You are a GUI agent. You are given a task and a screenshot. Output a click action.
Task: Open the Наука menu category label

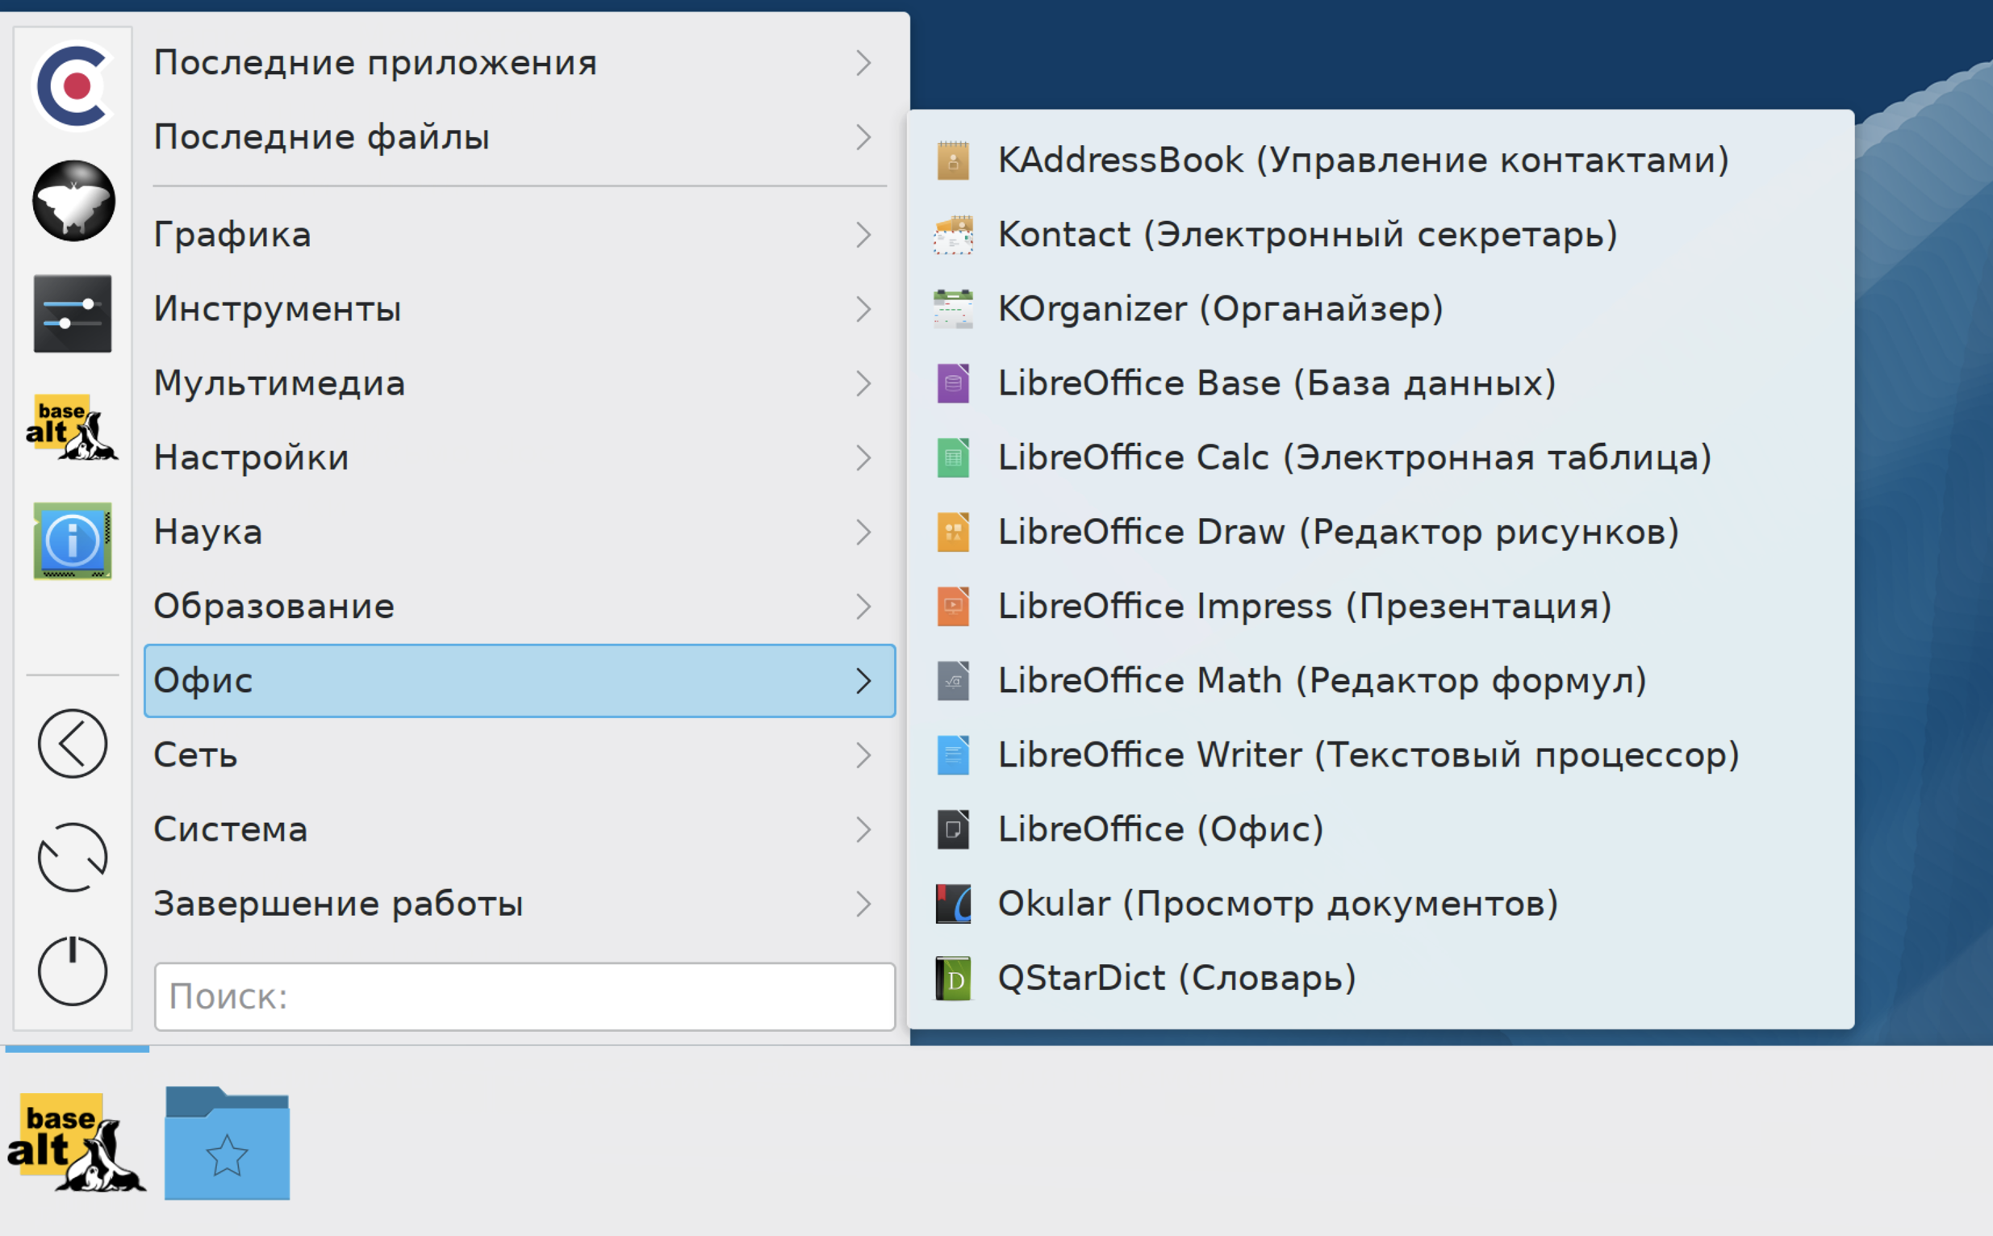(x=207, y=533)
